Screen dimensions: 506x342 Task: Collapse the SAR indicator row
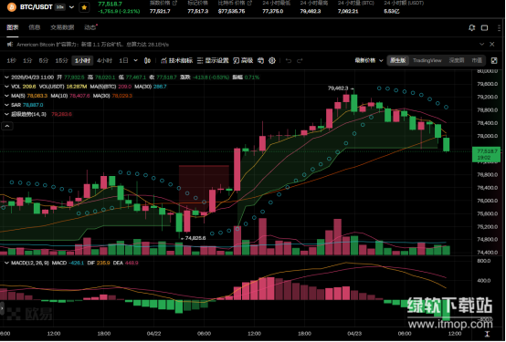coord(6,105)
